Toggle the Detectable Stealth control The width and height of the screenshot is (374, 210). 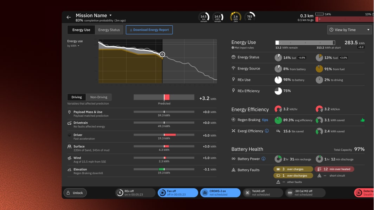[x=364, y=193]
